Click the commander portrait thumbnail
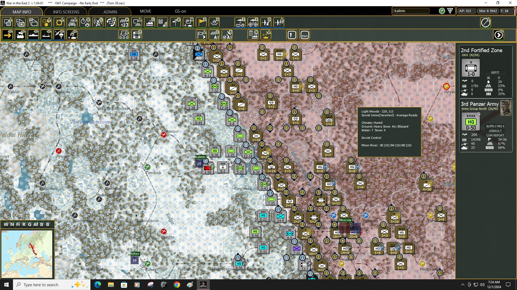 pyautogui.click(x=506, y=108)
